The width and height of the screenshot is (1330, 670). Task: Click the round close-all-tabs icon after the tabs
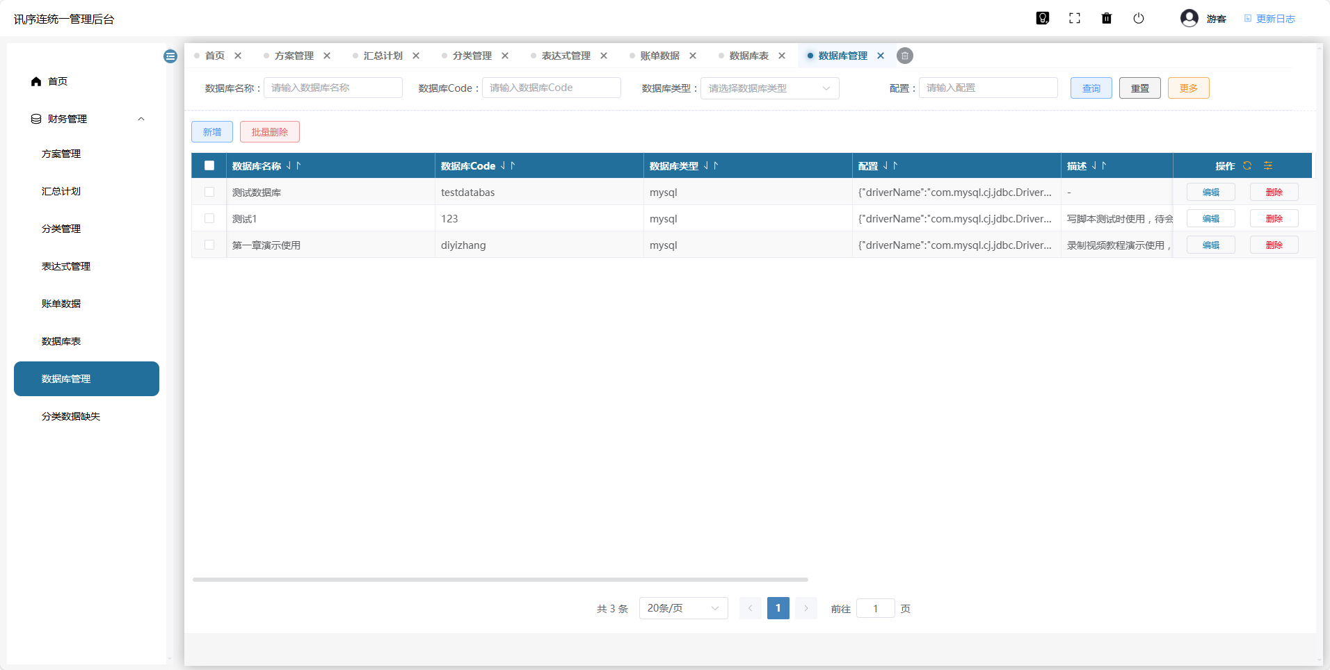point(905,56)
